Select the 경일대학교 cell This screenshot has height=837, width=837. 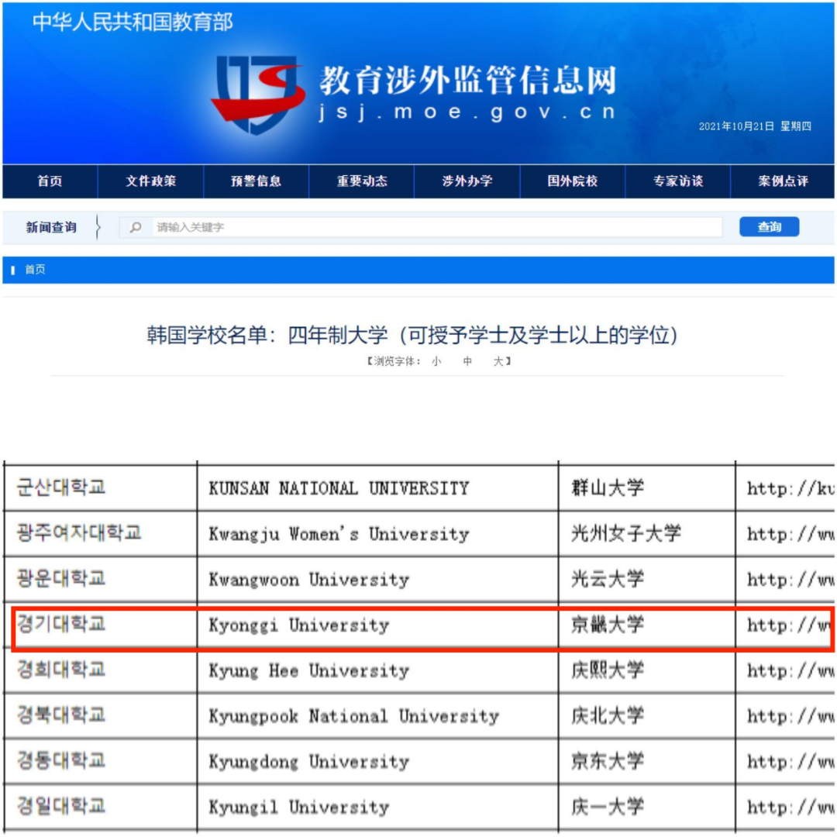[100, 807]
